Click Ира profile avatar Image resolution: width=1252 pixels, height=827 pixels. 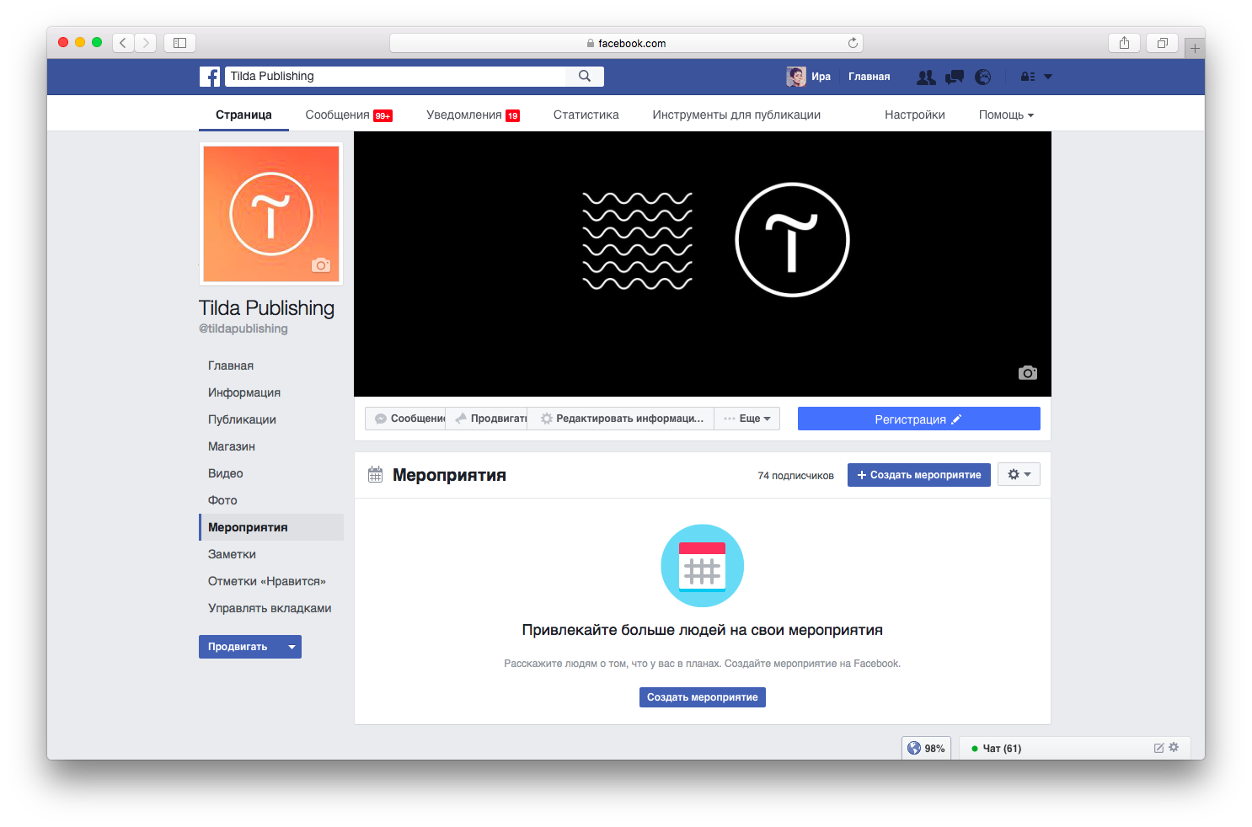tap(796, 77)
